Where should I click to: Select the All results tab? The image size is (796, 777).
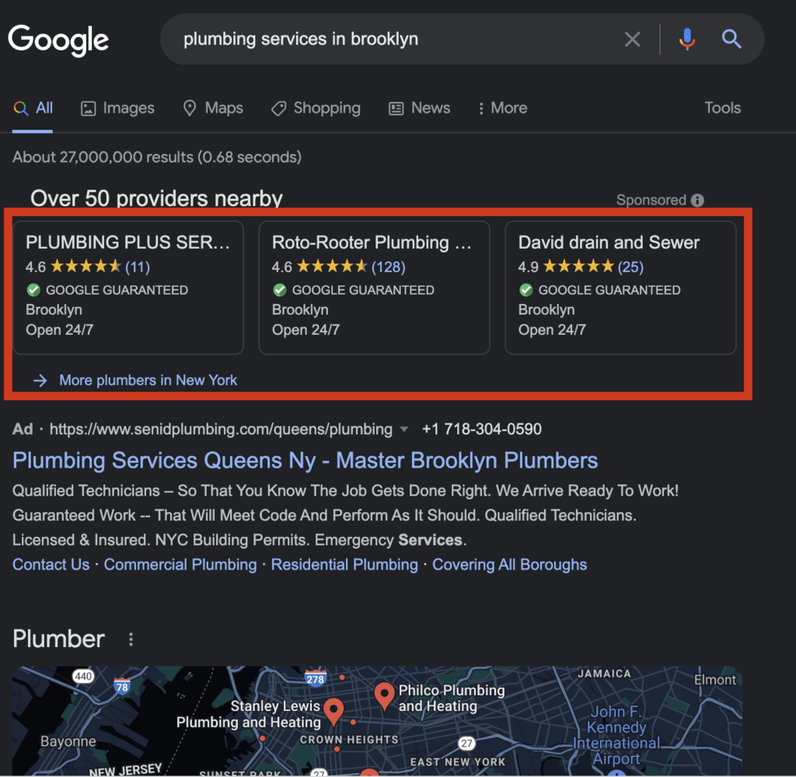33,108
